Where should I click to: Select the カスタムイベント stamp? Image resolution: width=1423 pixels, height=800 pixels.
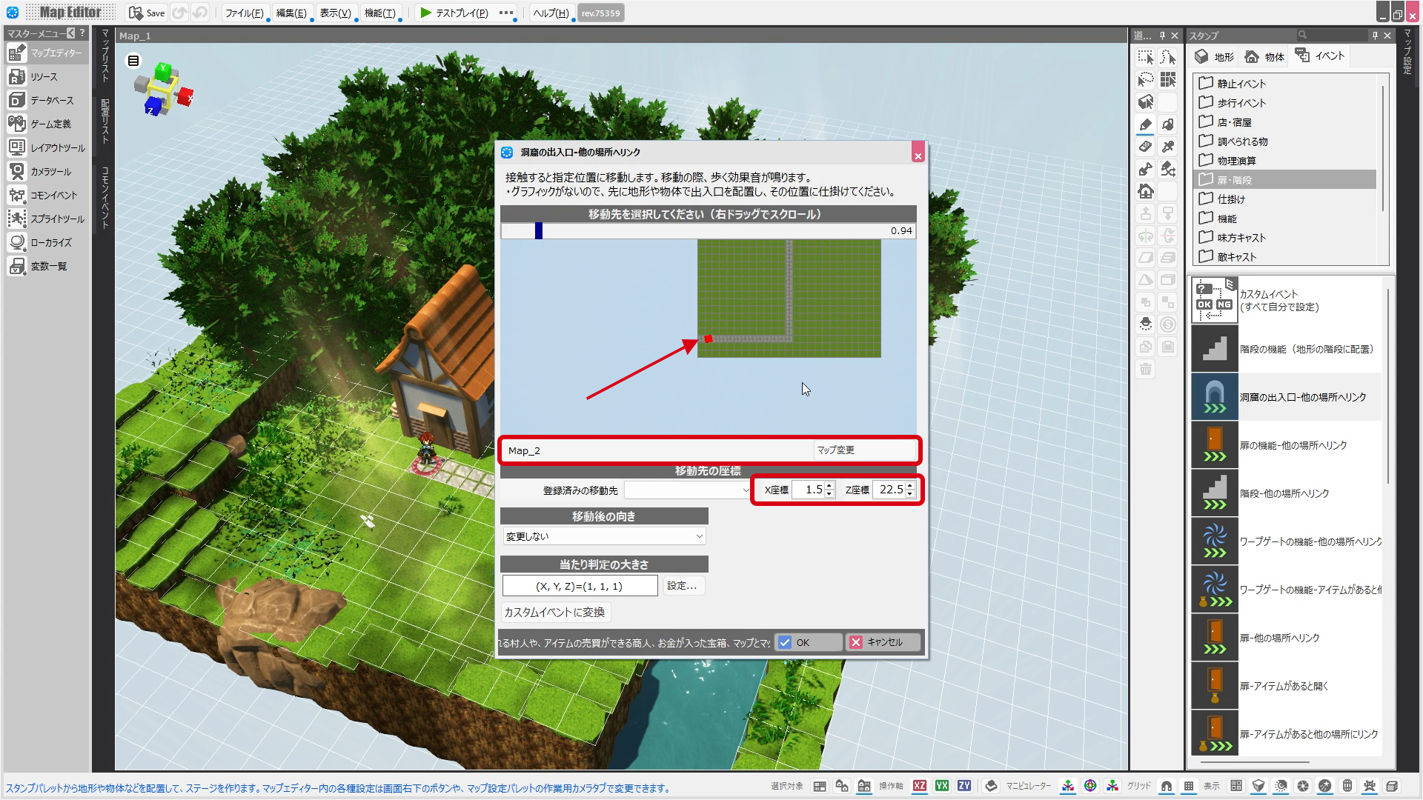coord(1287,300)
